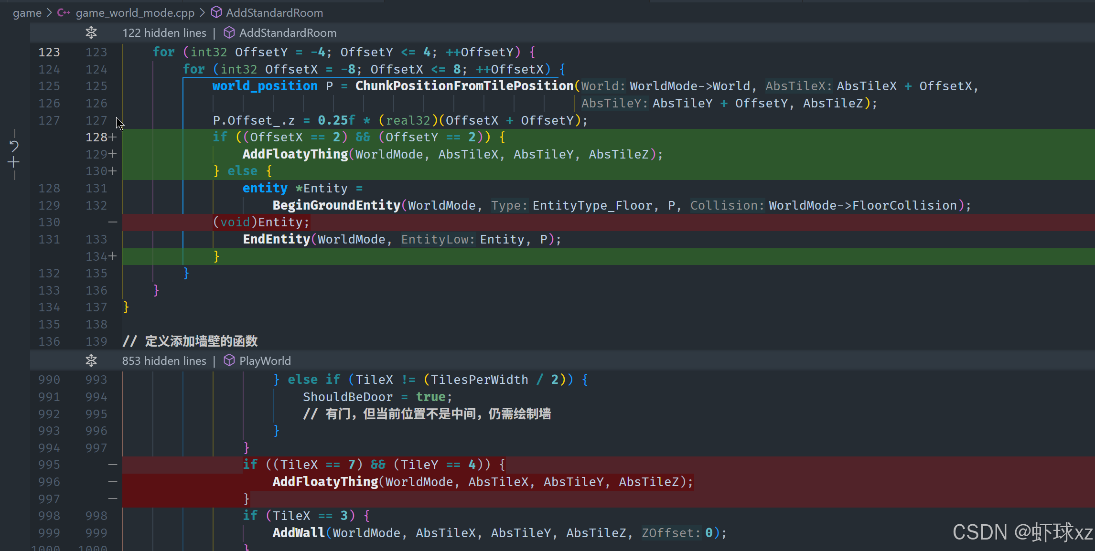Click the cube symbol icon in breadcrumb
The width and height of the screenshot is (1095, 551).
(x=216, y=12)
